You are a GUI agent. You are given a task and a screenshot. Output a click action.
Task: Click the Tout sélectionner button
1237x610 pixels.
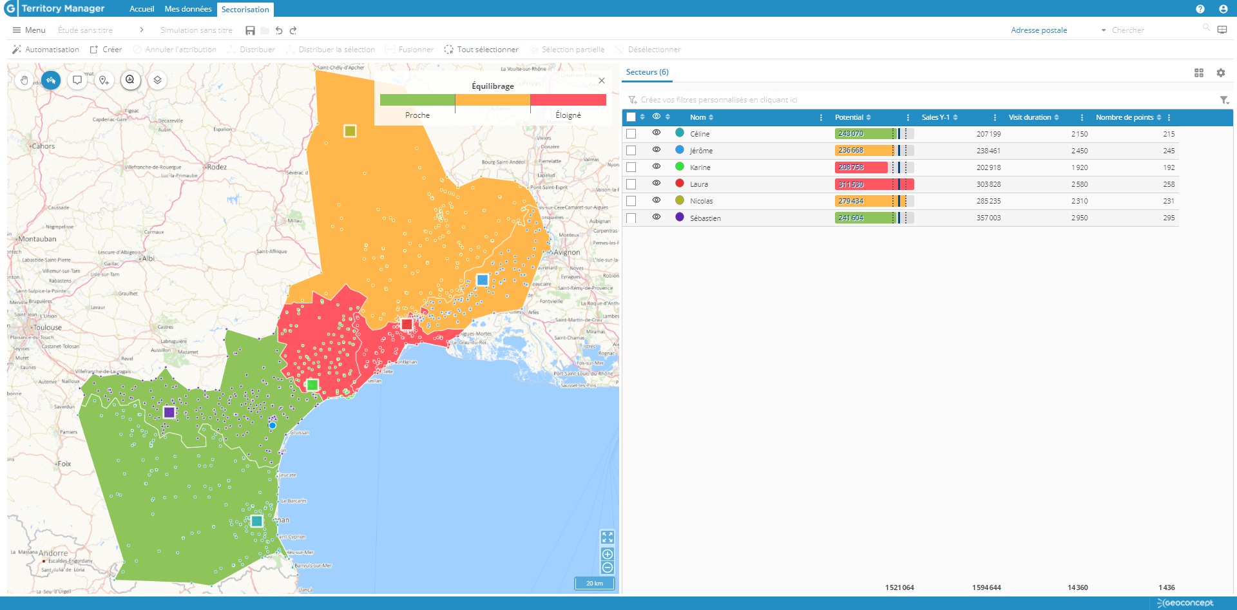click(x=481, y=50)
